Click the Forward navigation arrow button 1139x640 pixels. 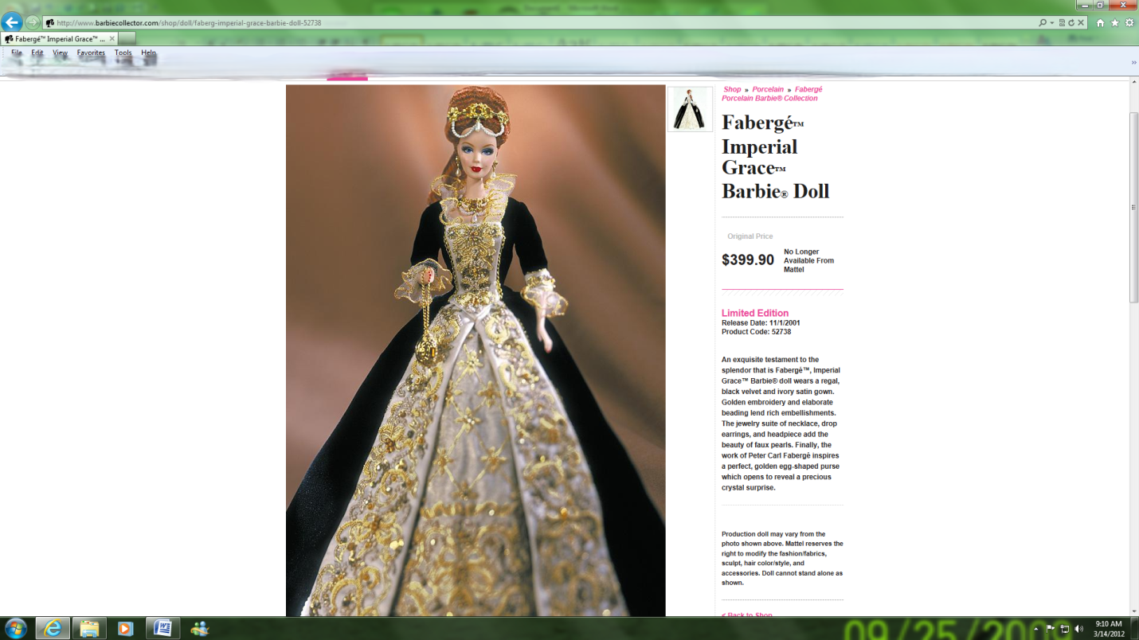(33, 22)
